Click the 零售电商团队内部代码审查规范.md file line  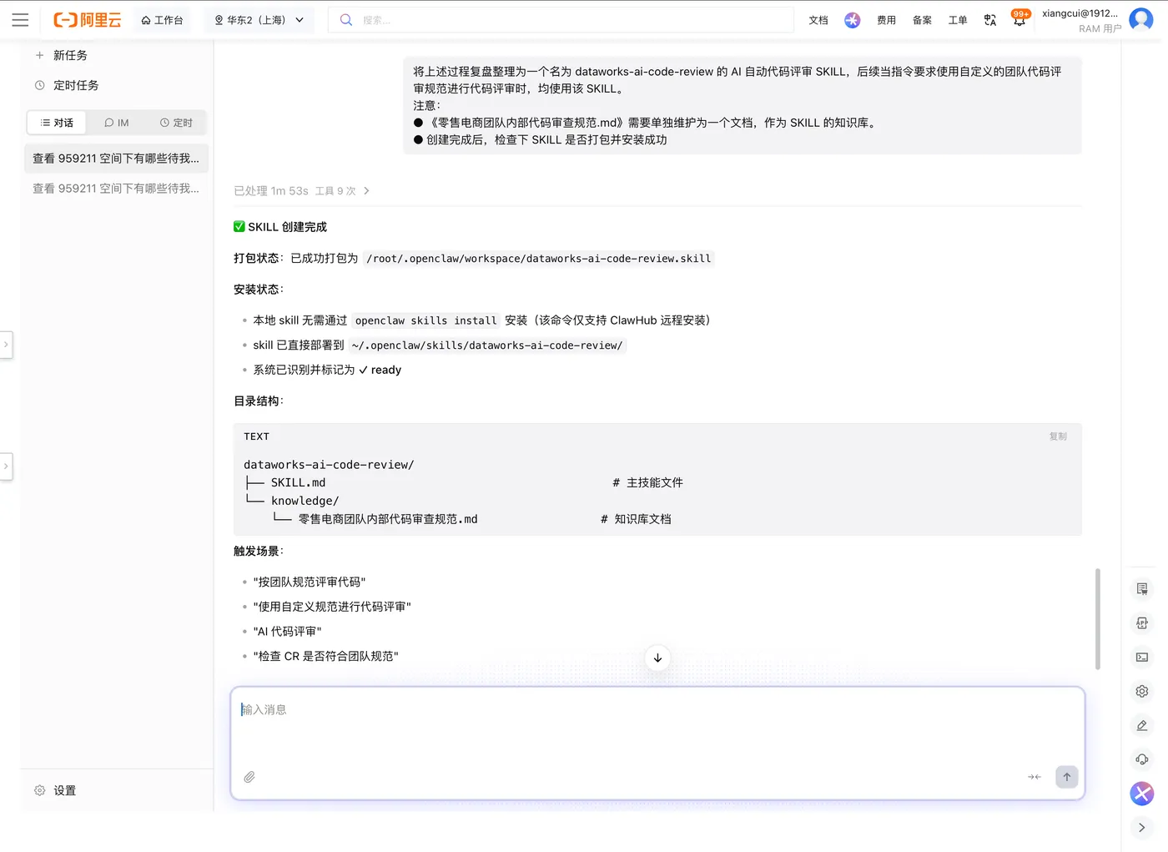click(x=388, y=519)
